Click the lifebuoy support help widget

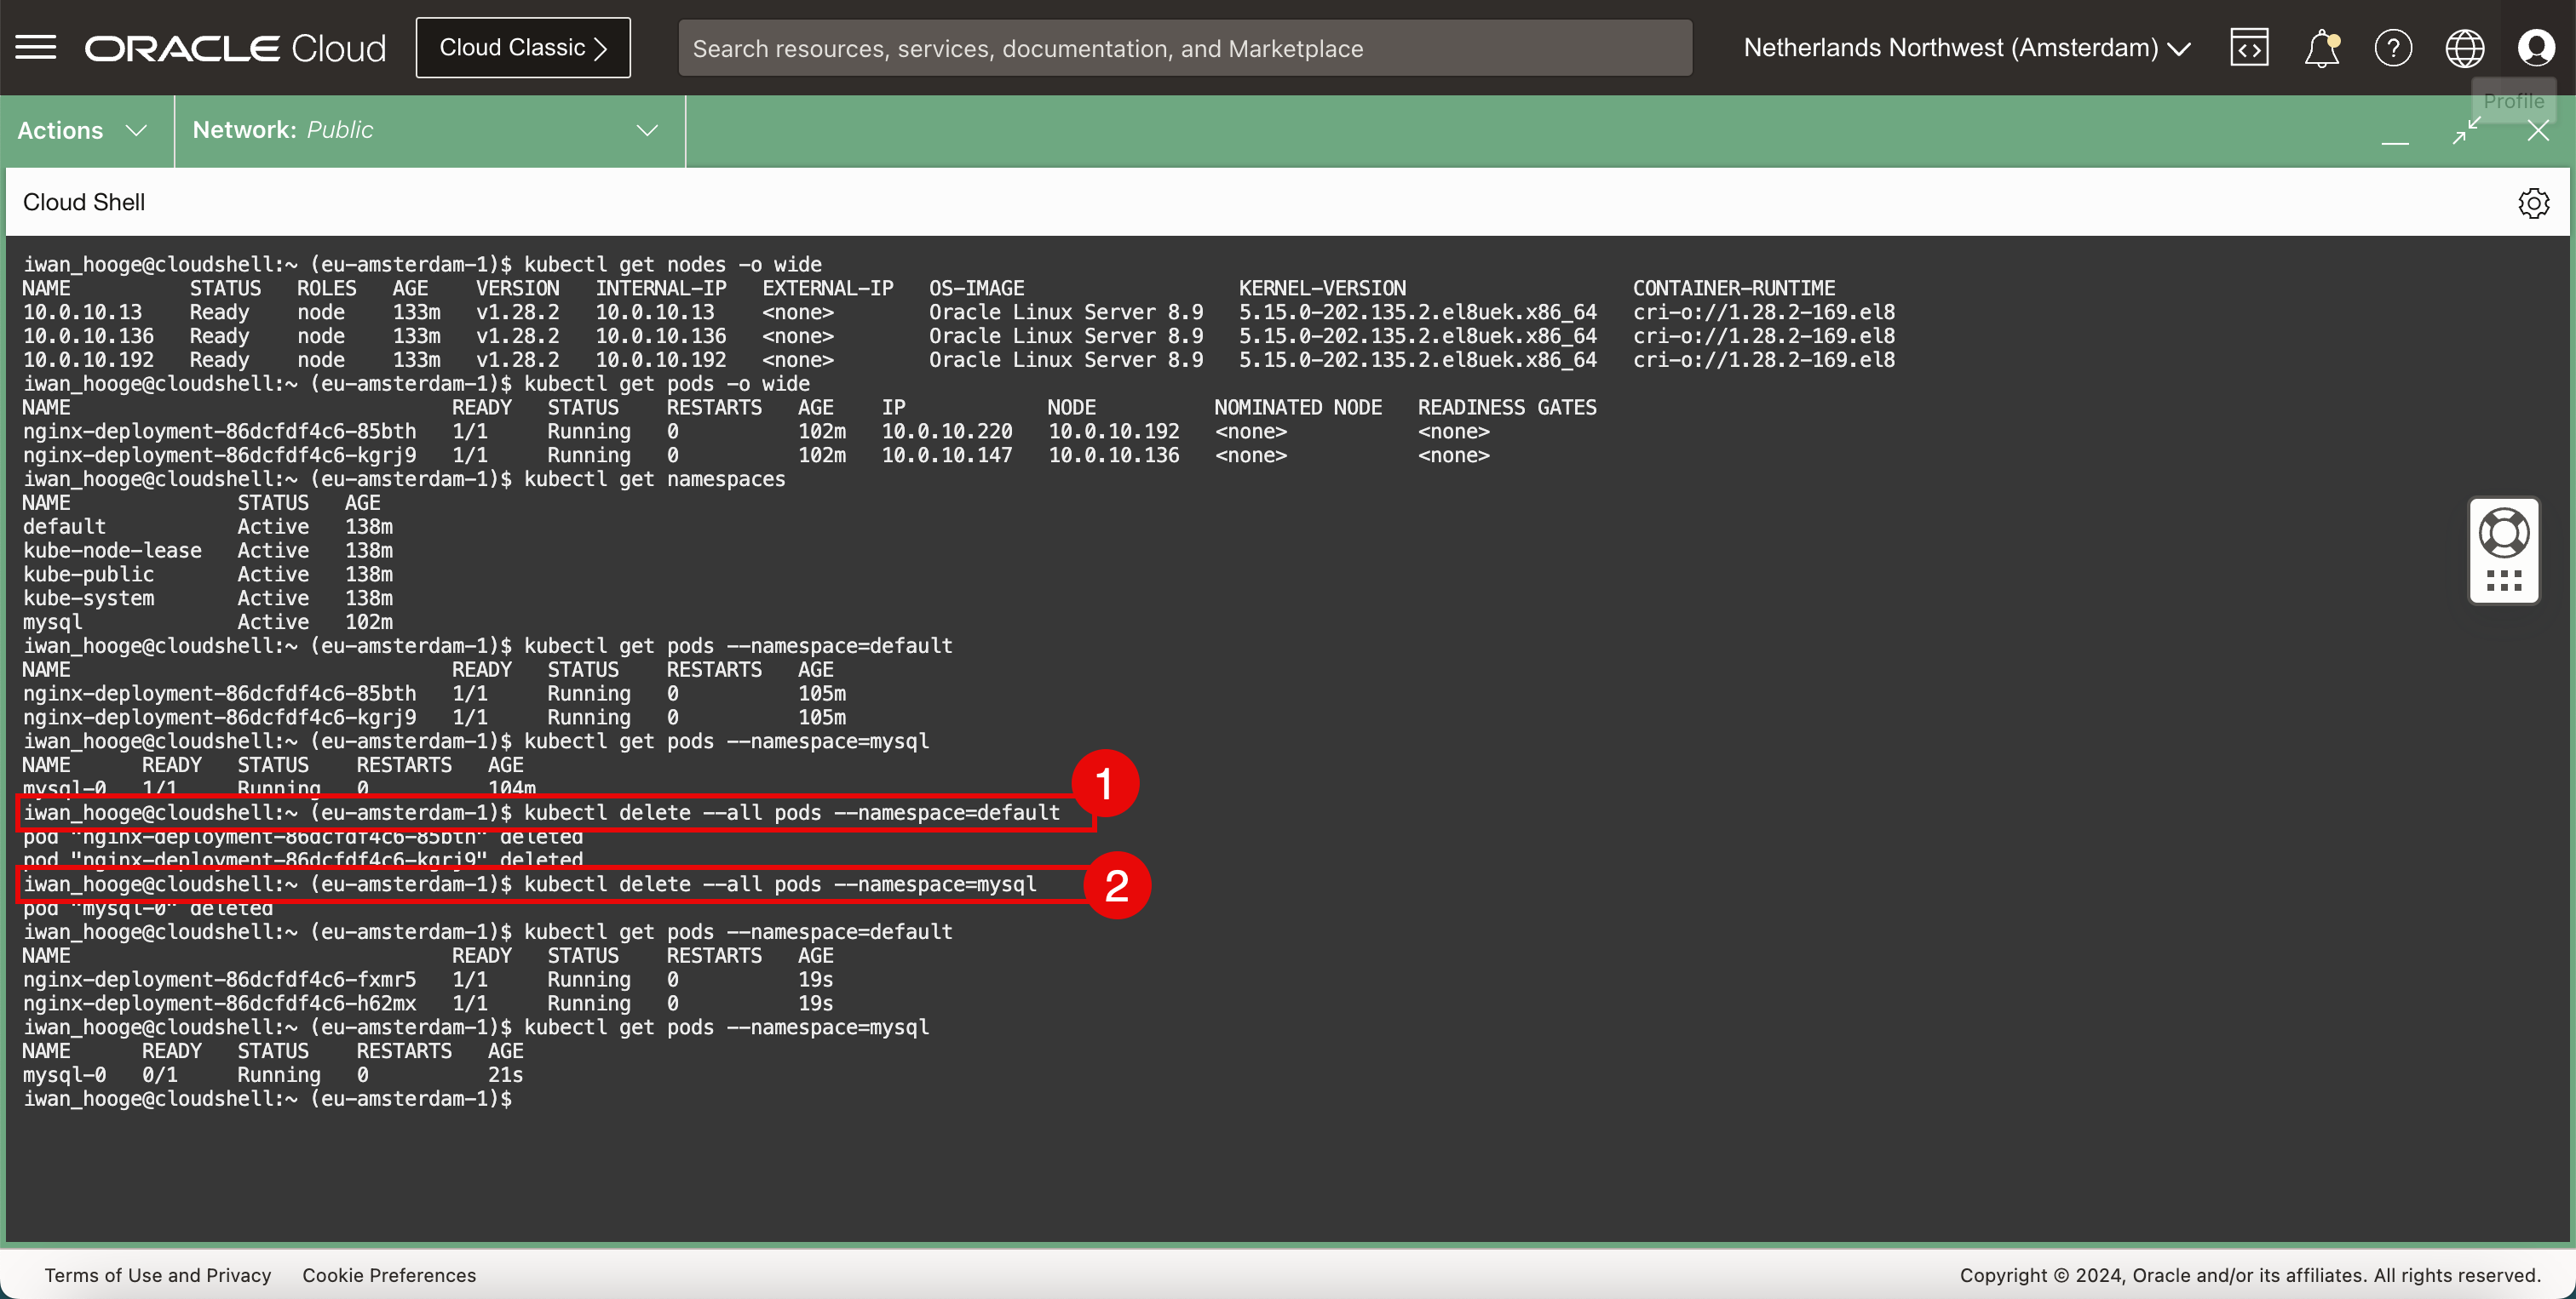[x=2504, y=534]
